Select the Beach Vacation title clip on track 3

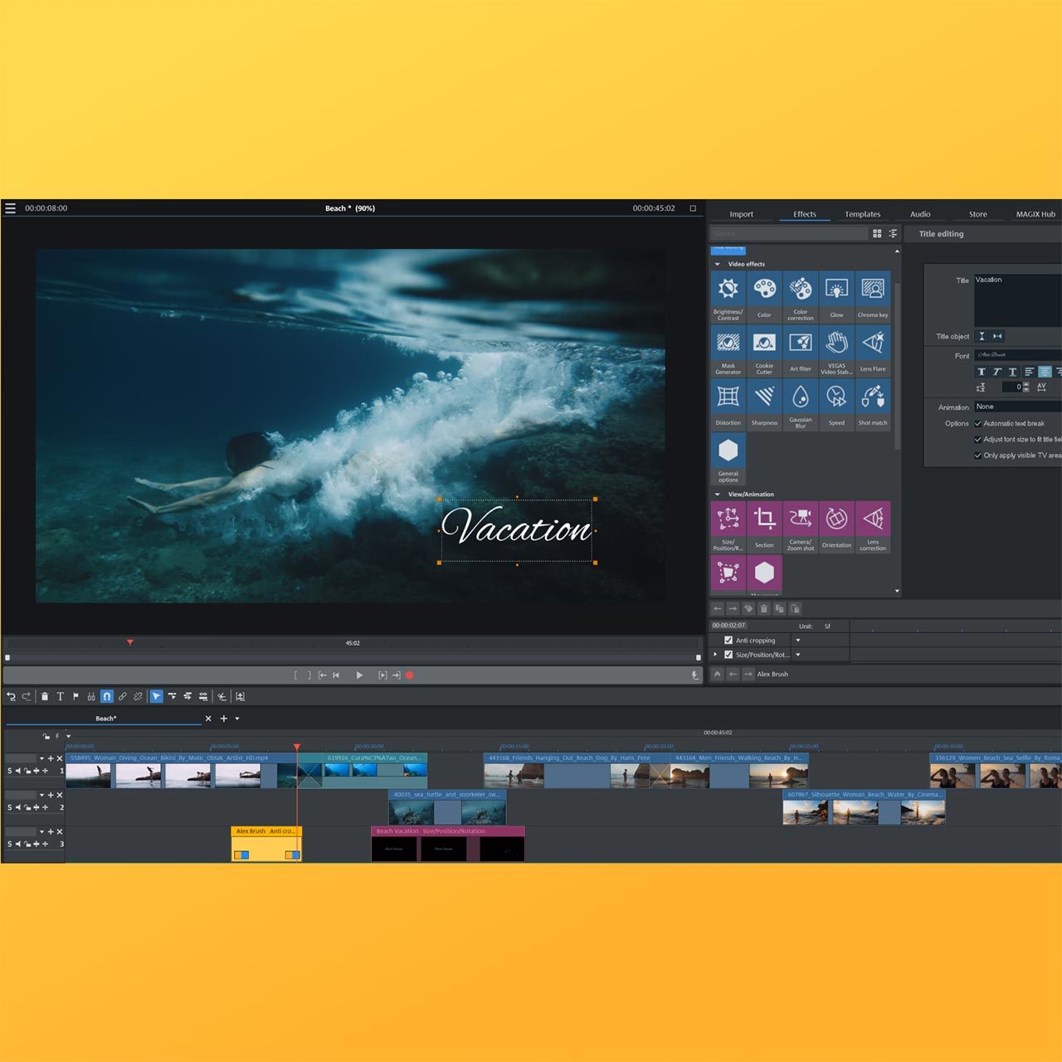click(447, 843)
